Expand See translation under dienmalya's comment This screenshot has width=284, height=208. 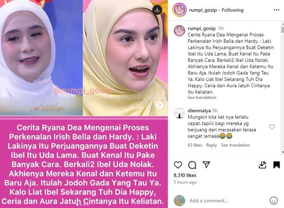coord(235,145)
